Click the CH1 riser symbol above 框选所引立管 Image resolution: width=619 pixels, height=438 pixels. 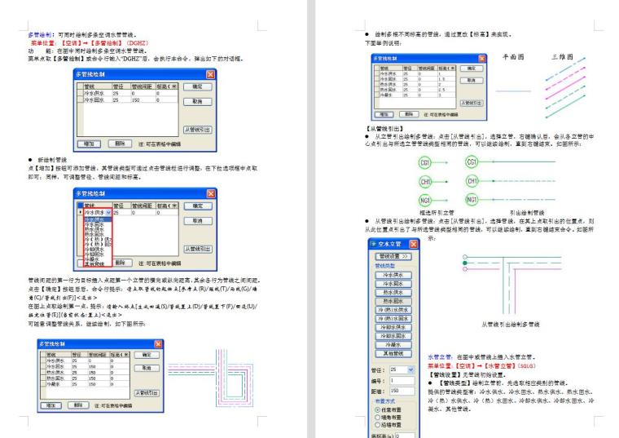pyautogui.click(x=424, y=180)
